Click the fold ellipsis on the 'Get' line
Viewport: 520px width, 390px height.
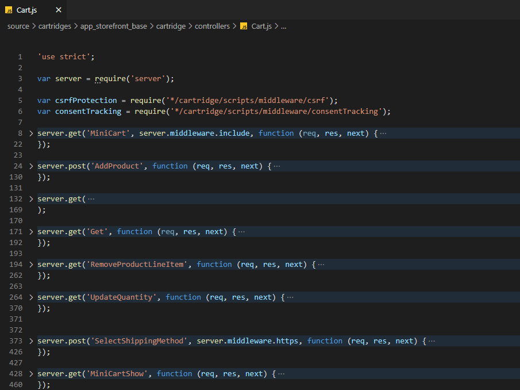click(x=241, y=232)
